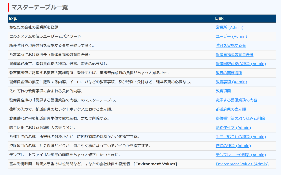Click the Link column header
281x175 pixels.
219,19
